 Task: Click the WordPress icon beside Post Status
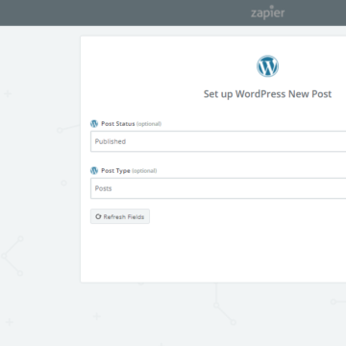(x=94, y=124)
